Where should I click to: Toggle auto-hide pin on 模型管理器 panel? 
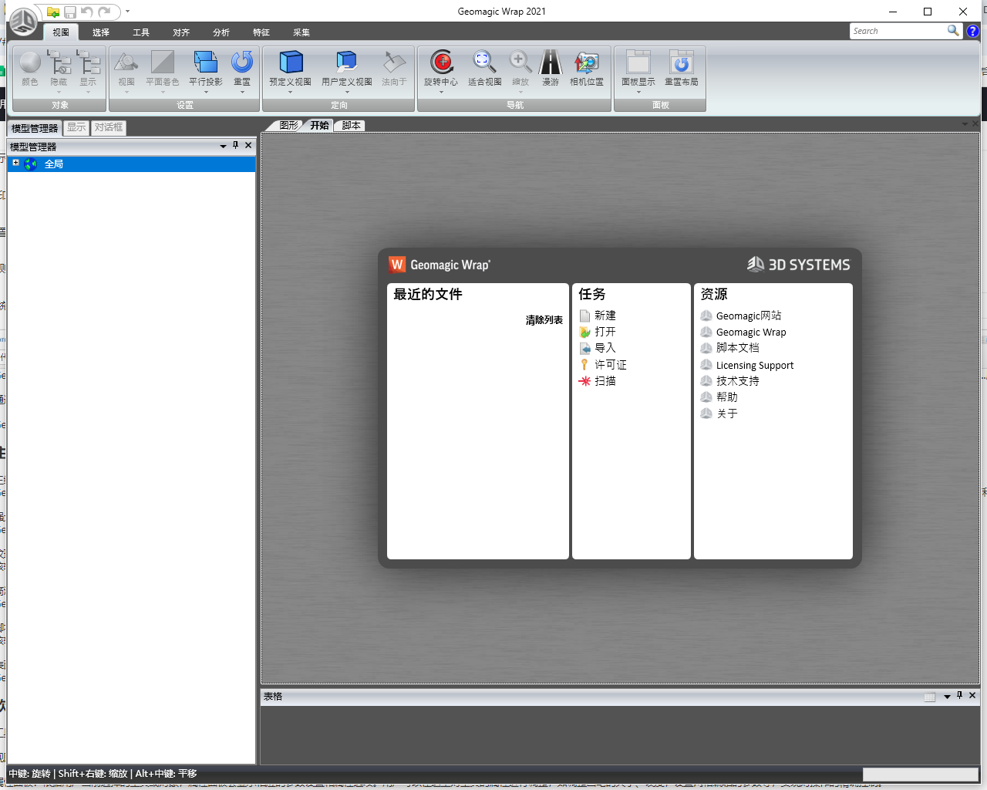(x=236, y=145)
